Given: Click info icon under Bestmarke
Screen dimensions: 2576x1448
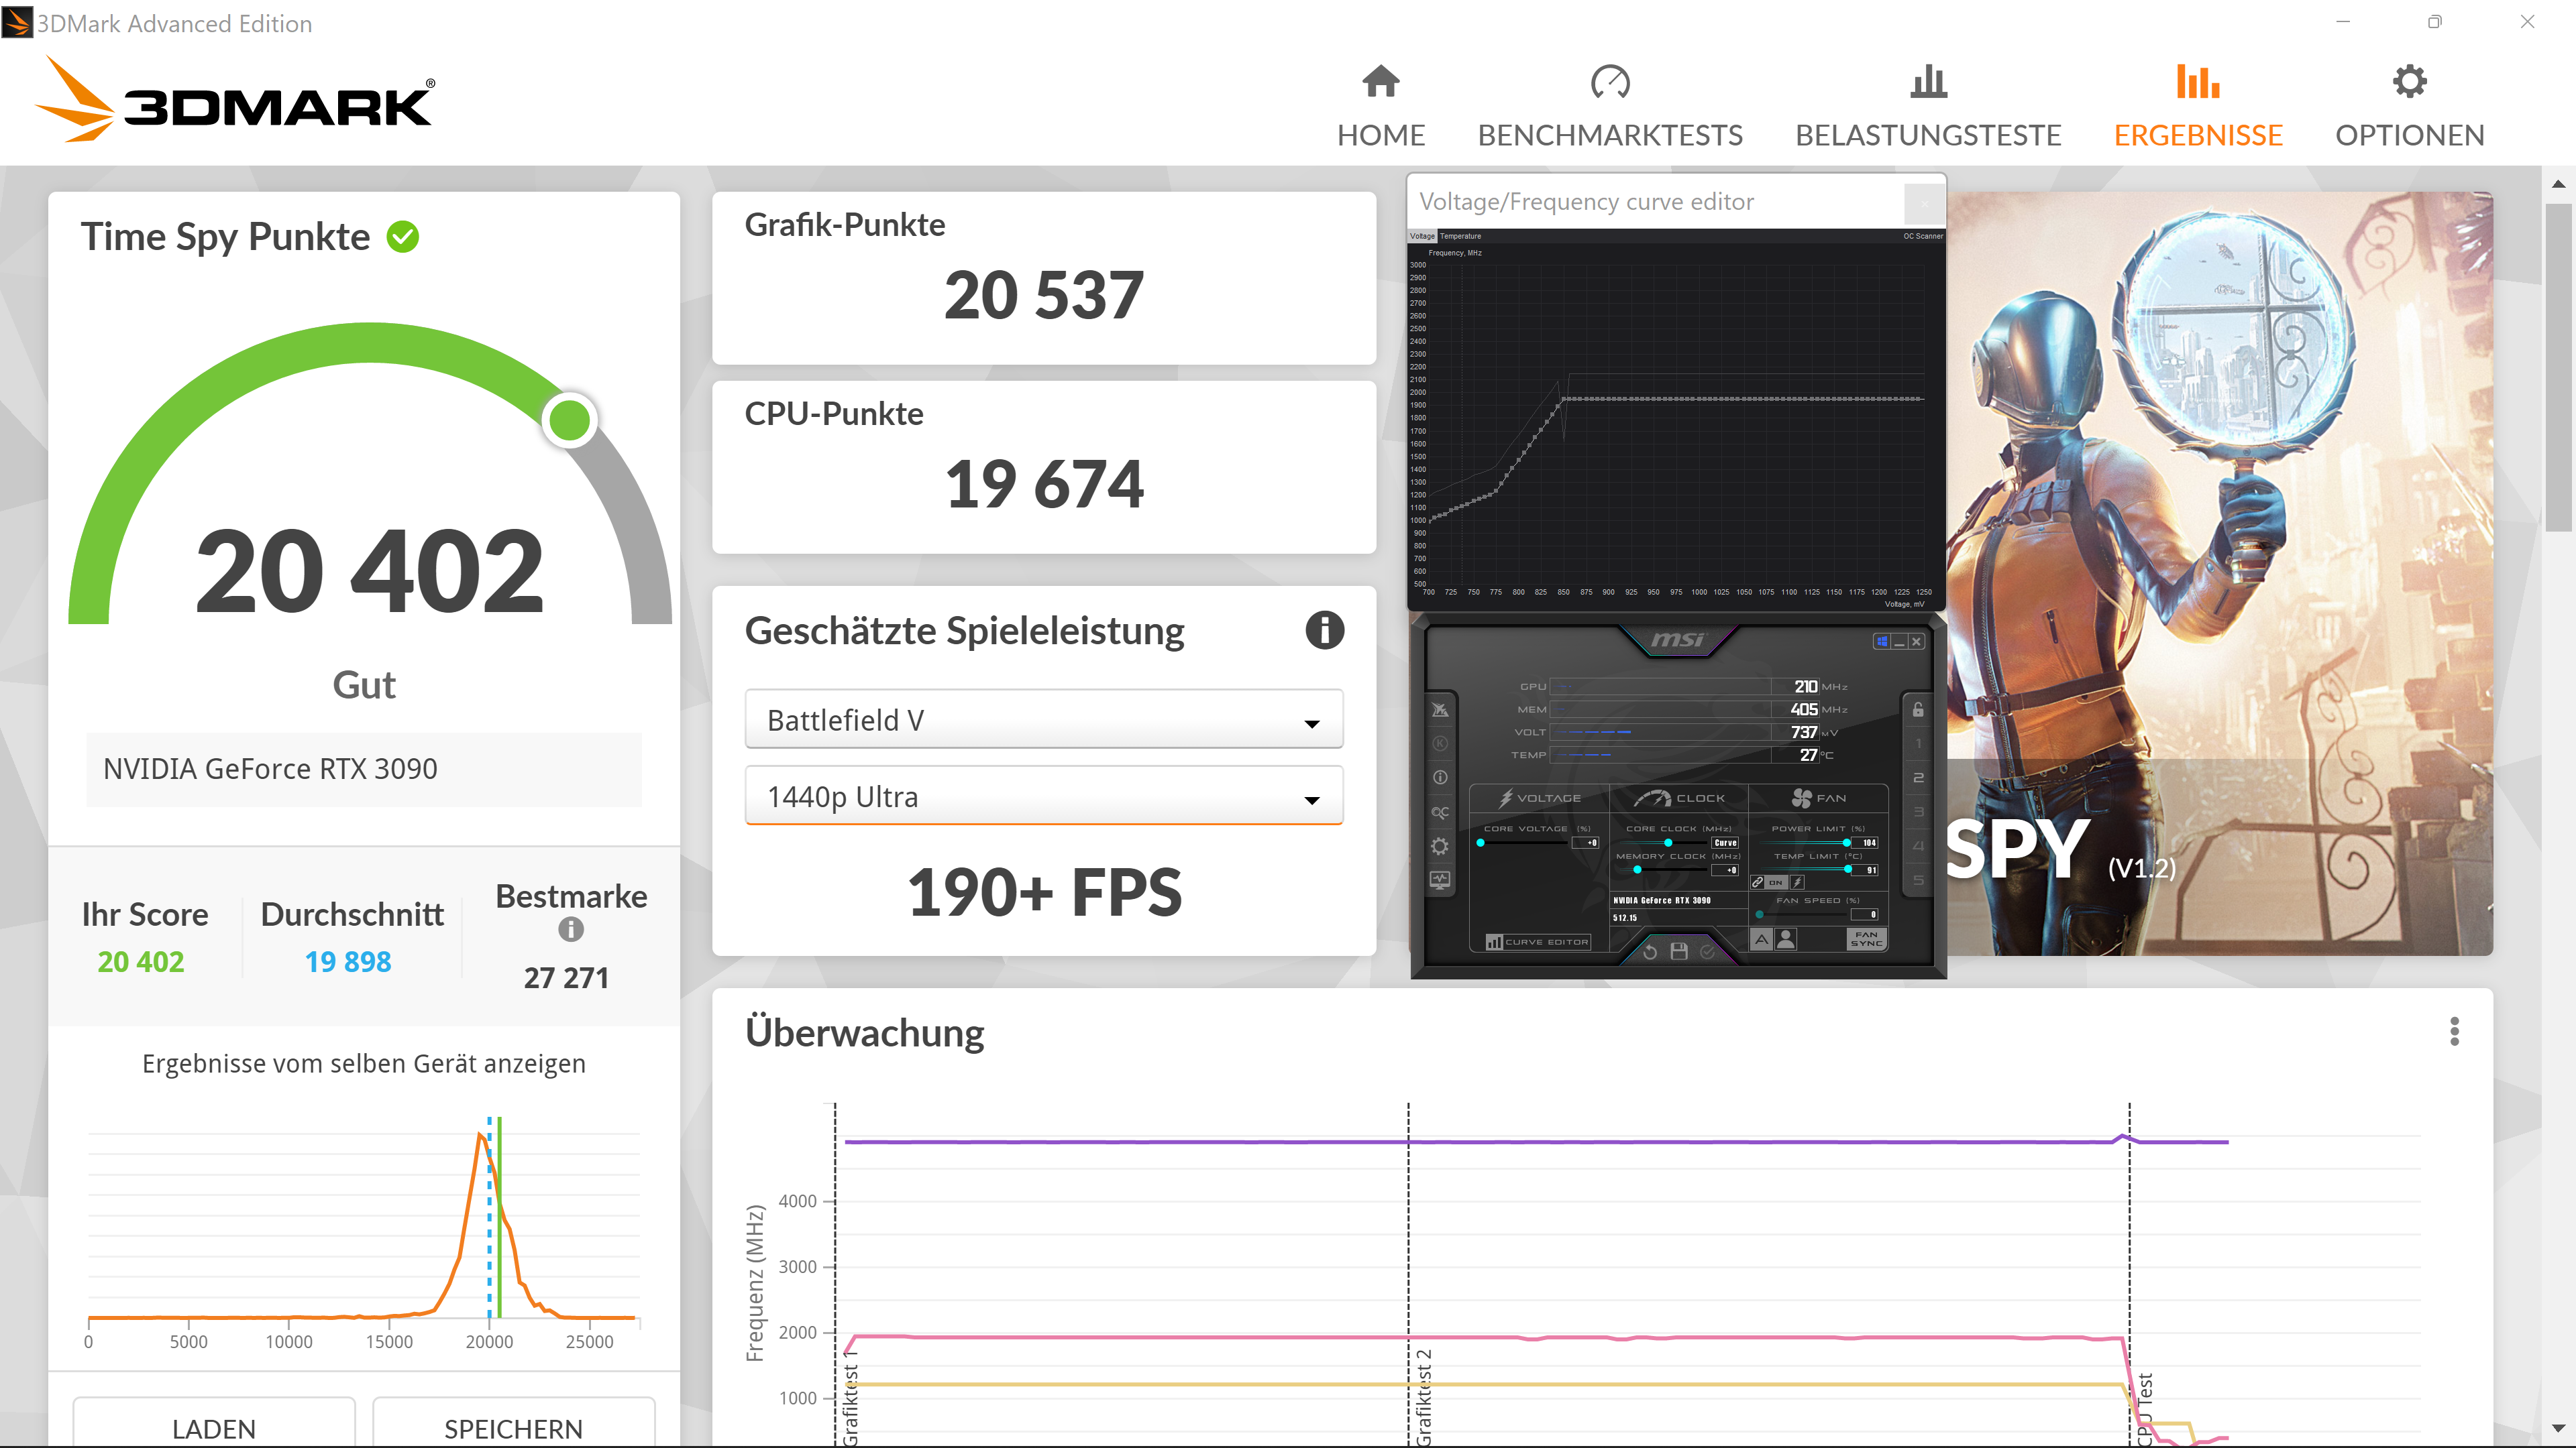Looking at the screenshot, I should (x=570, y=929).
